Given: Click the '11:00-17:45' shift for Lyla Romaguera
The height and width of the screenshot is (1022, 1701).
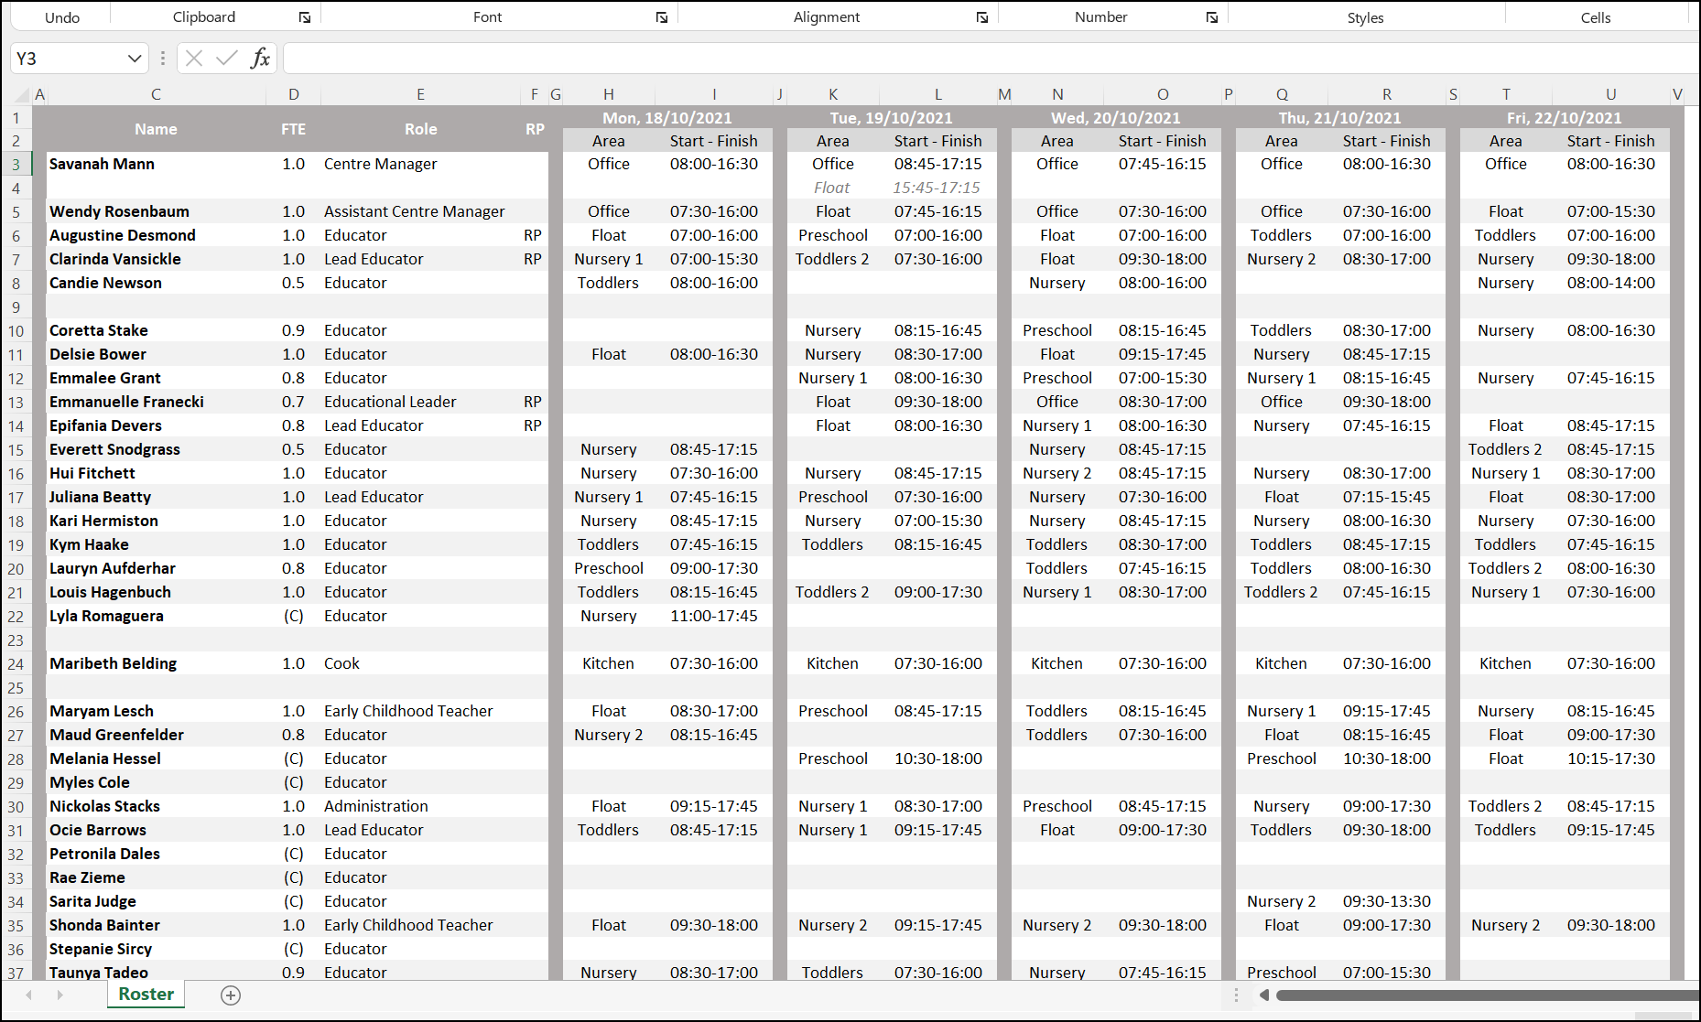Looking at the screenshot, I should [x=714, y=616].
